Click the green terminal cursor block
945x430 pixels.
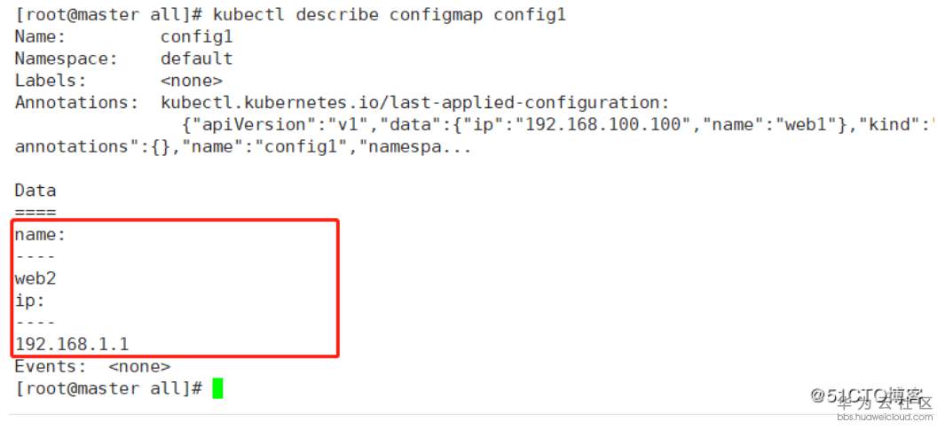(x=217, y=388)
